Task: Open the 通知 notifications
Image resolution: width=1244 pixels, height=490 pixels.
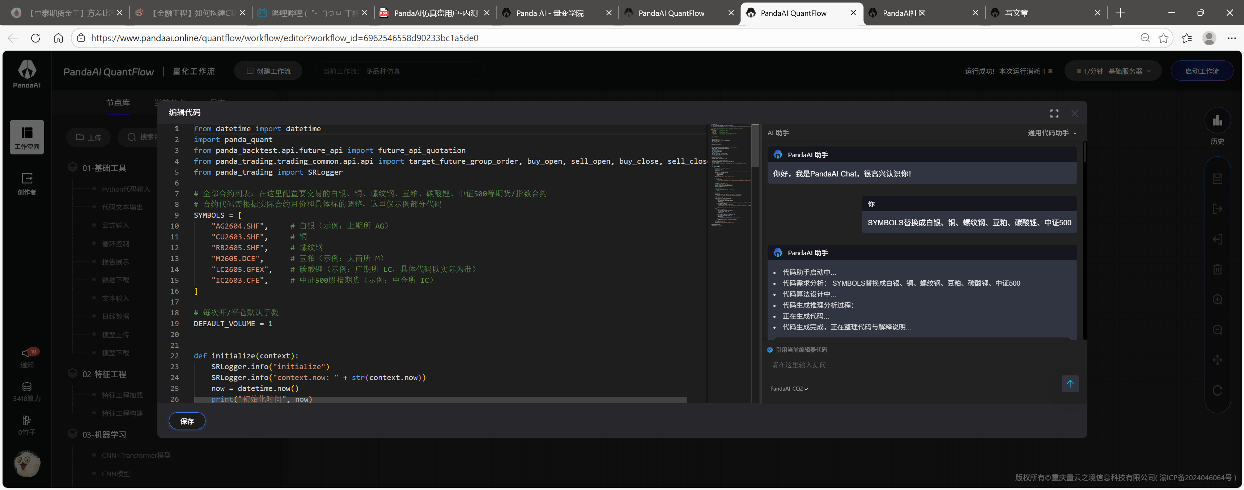Action: click(x=27, y=358)
